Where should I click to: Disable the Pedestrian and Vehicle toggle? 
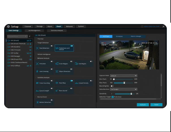click(72, 46)
